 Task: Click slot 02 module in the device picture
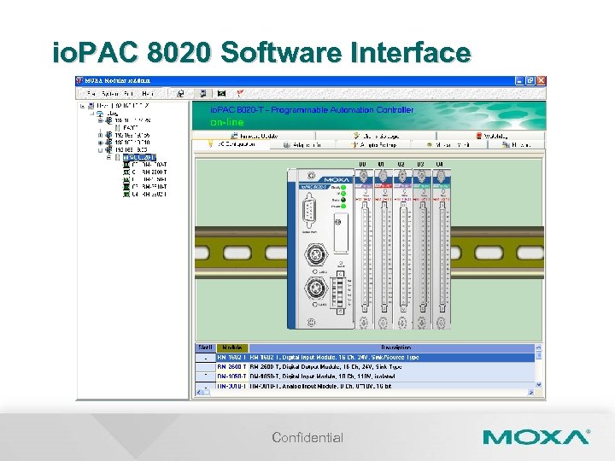pos(402,249)
